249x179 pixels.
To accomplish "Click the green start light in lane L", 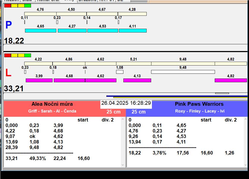I will 28,55.
